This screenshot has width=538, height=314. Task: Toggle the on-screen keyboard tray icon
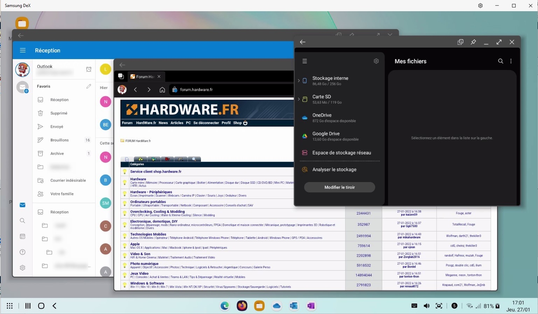(414, 306)
